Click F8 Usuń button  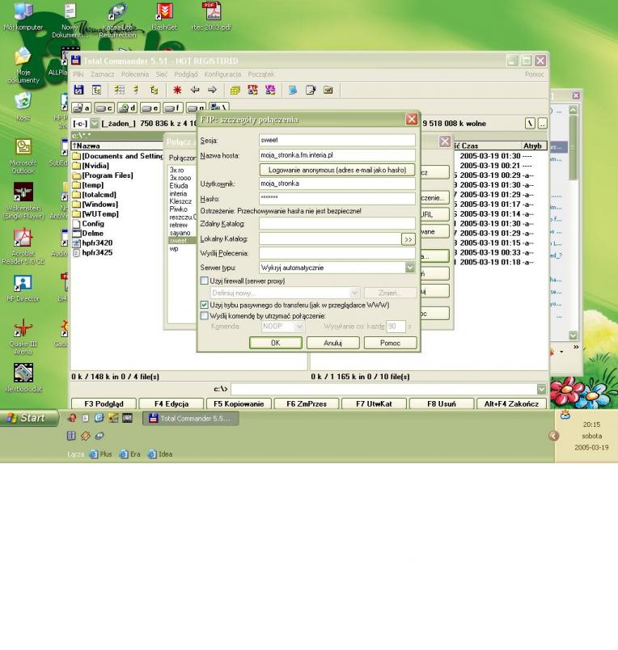[442, 403]
